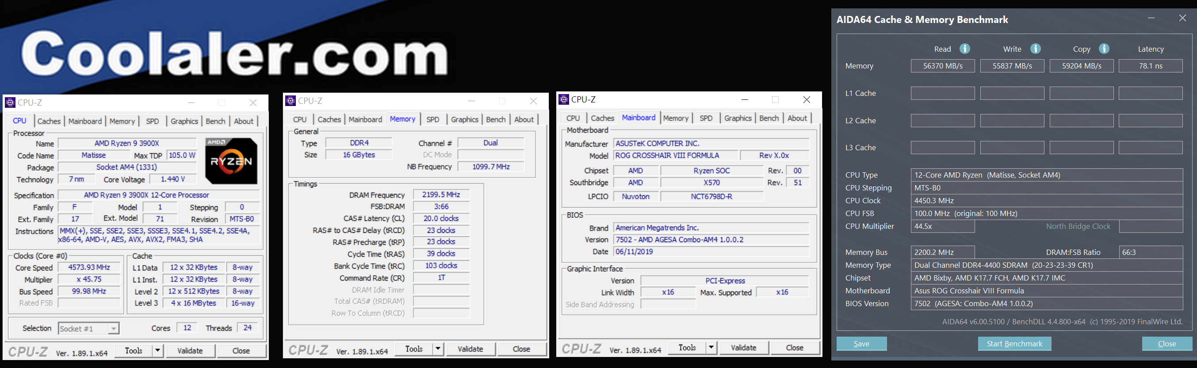Click Tools button in left CPU-Z window
1197x368 pixels.
(134, 350)
